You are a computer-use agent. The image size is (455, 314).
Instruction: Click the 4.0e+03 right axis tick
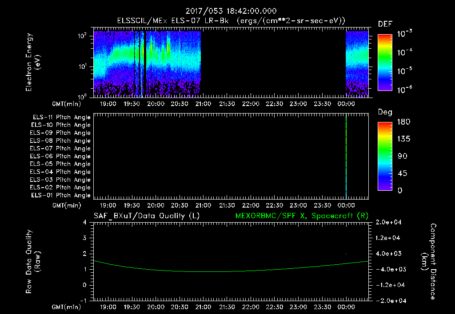(388, 253)
